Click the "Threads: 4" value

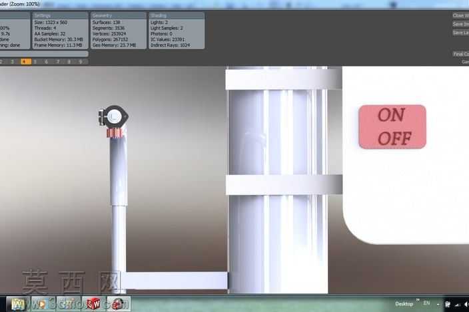pos(45,28)
